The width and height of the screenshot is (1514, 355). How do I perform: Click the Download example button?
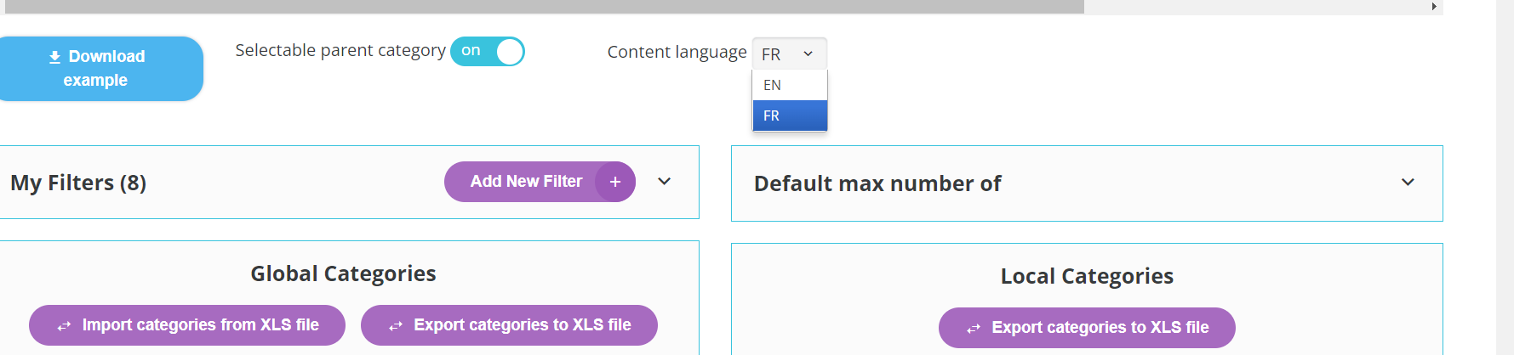100,69
